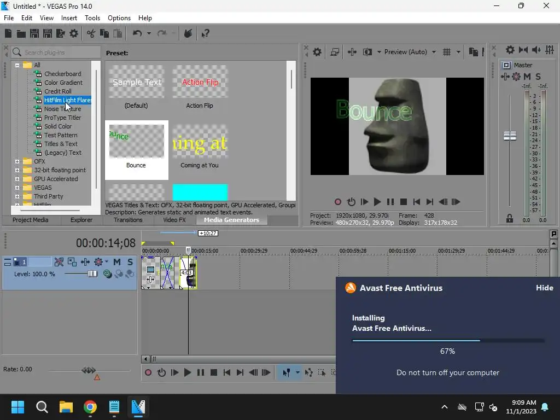Copy selection with the main toolbar copy icon

pos(104,33)
